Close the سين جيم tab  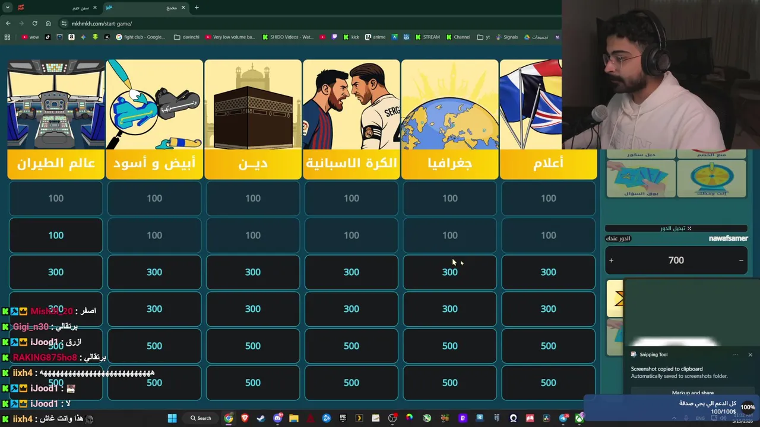94,8
